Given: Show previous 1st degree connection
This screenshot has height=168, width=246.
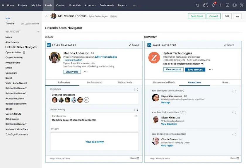Looking at the screenshot, I should click(x=233, y=91).
